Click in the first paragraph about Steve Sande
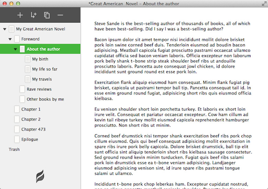 pos(172,26)
